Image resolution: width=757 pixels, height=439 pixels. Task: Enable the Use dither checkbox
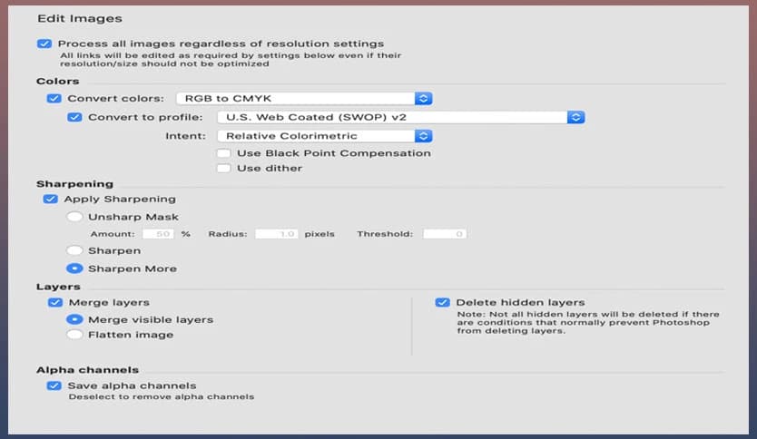pos(223,169)
